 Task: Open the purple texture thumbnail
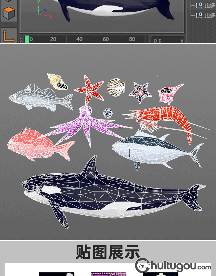tap(109, 274)
